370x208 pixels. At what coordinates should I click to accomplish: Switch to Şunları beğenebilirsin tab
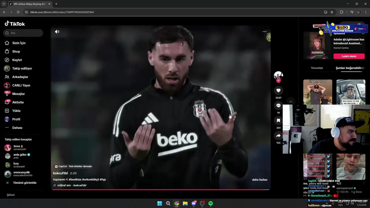pyautogui.click(x=350, y=68)
